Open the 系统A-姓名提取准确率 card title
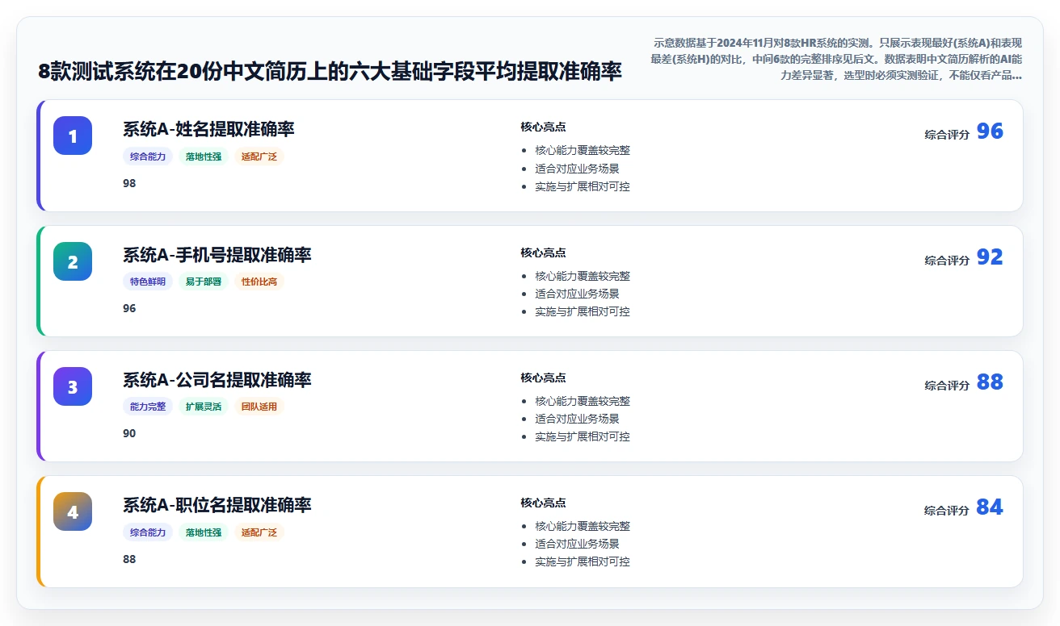 208,129
